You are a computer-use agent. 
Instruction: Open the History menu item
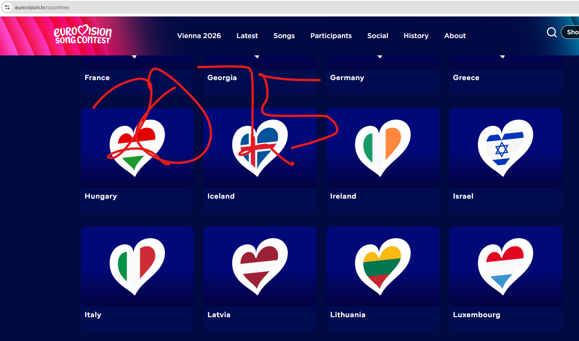[416, 36]
